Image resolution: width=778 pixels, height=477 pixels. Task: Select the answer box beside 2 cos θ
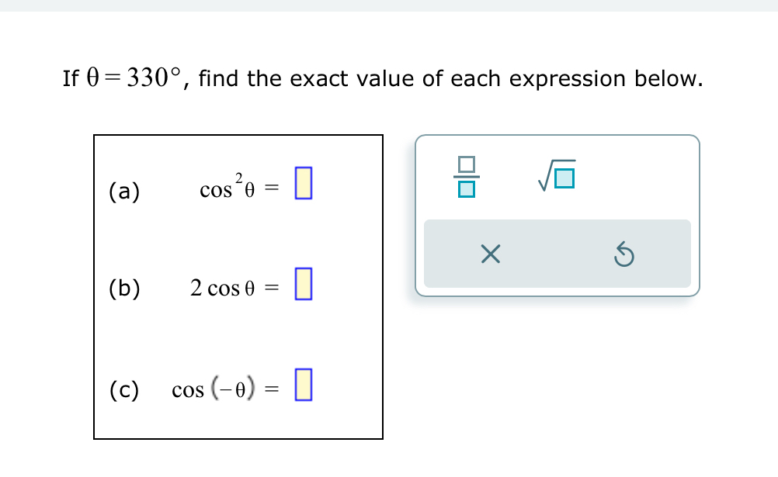(303, 286)
